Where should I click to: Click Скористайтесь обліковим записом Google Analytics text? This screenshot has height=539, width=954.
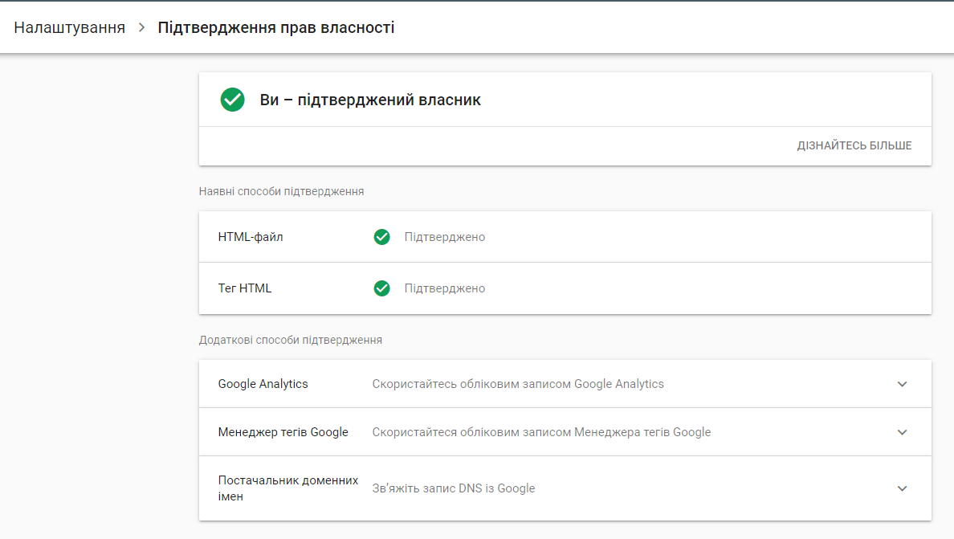pos(518,384)
